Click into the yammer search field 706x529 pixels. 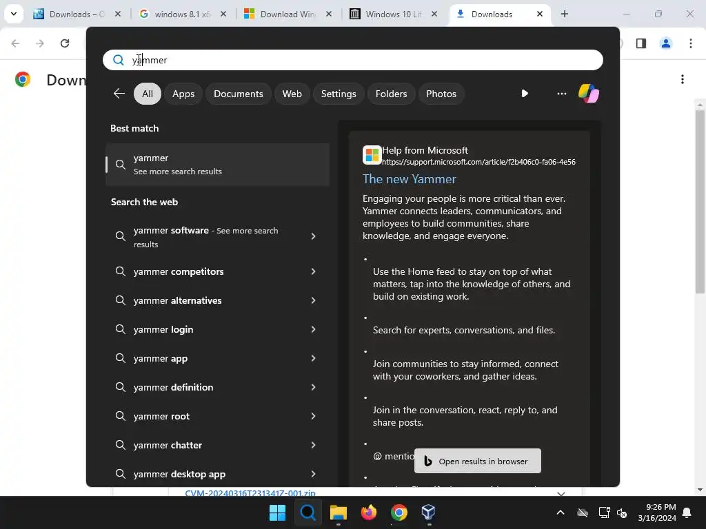(352, 60)
